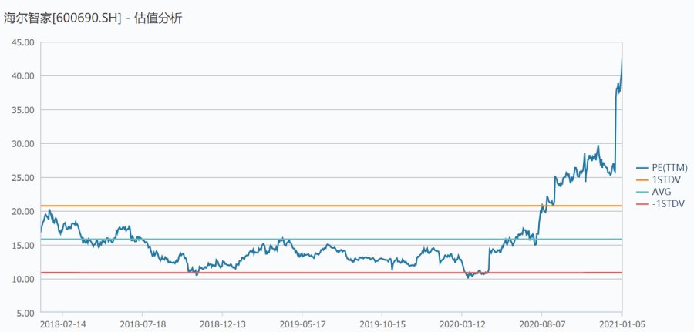Click the 2021-01-05 date label
Viewport: 694px width, 332px height.
(x=621, y=324)
